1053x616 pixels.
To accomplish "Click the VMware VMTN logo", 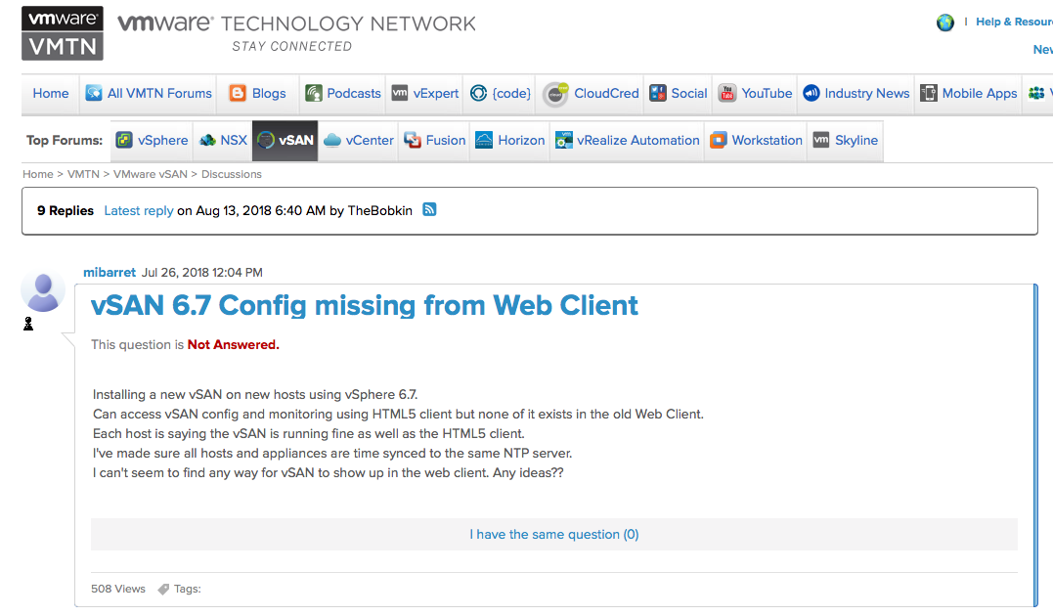I will point(63,33).
